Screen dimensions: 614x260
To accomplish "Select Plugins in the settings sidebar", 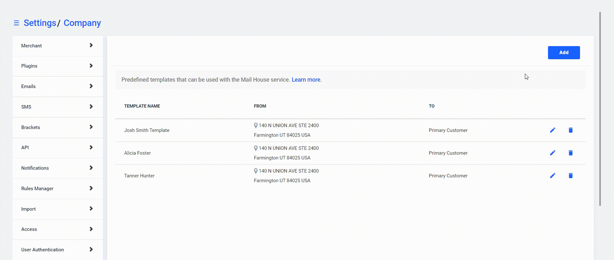I will [x=58, y=66].
